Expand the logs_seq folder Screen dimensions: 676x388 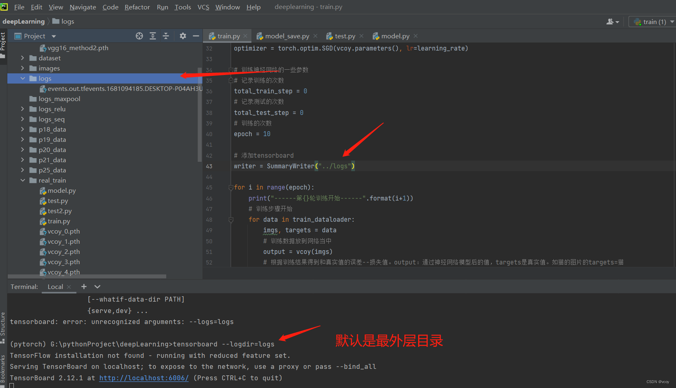tap(22, 119)
